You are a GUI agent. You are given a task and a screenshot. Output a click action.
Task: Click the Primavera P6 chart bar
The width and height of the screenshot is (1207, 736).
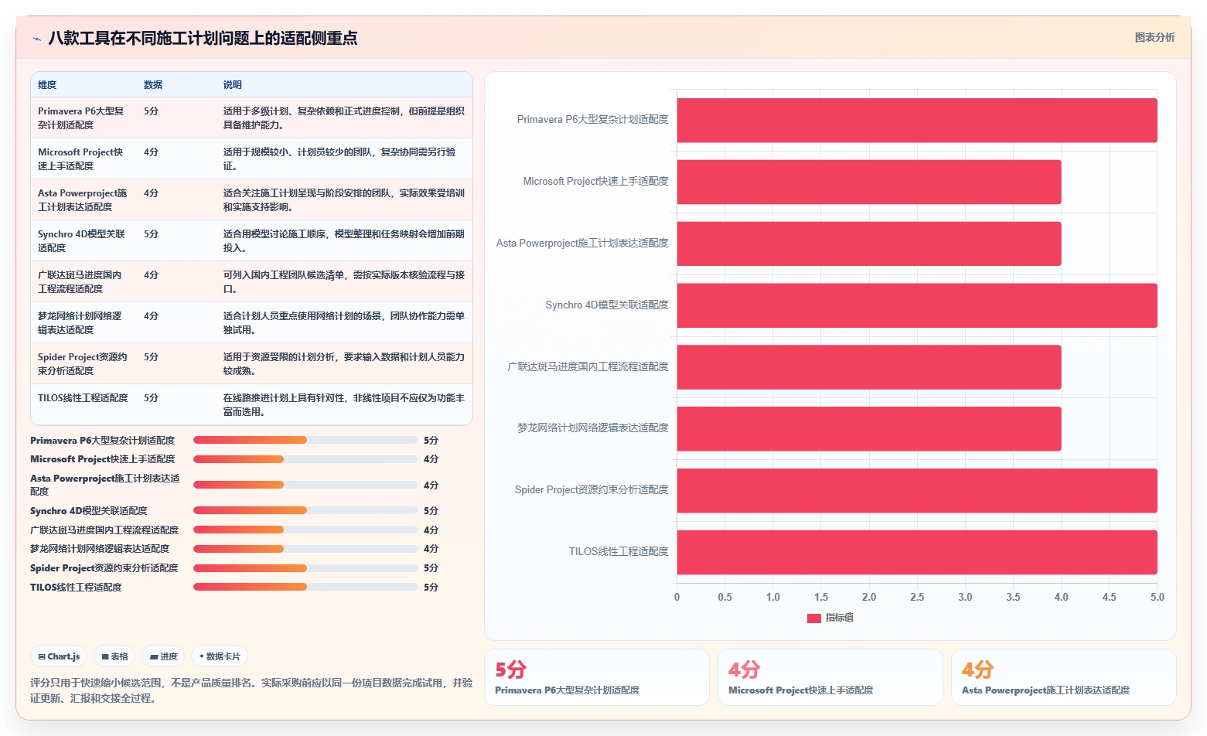point(917,120)
